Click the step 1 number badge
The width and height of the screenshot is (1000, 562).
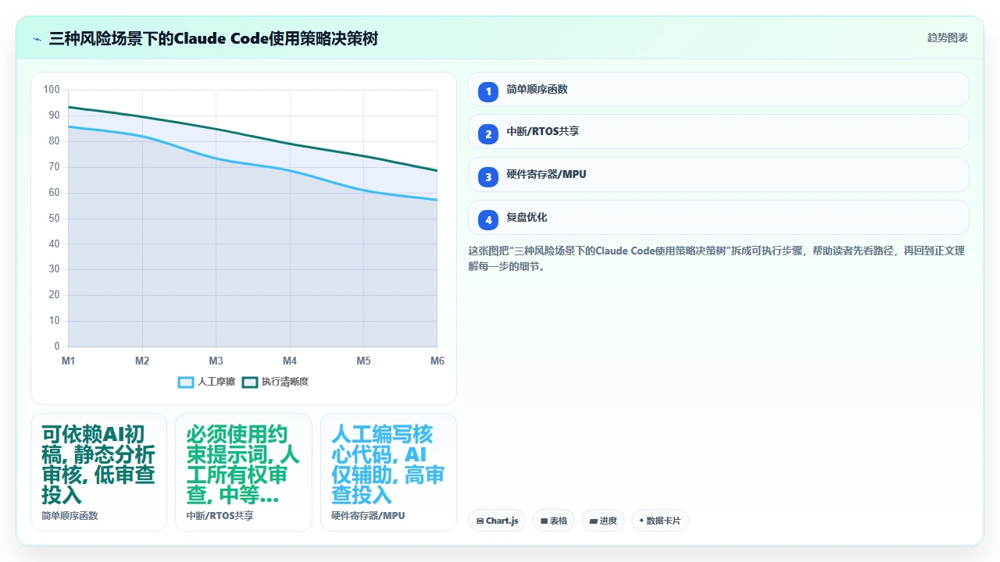coord(488,91)
